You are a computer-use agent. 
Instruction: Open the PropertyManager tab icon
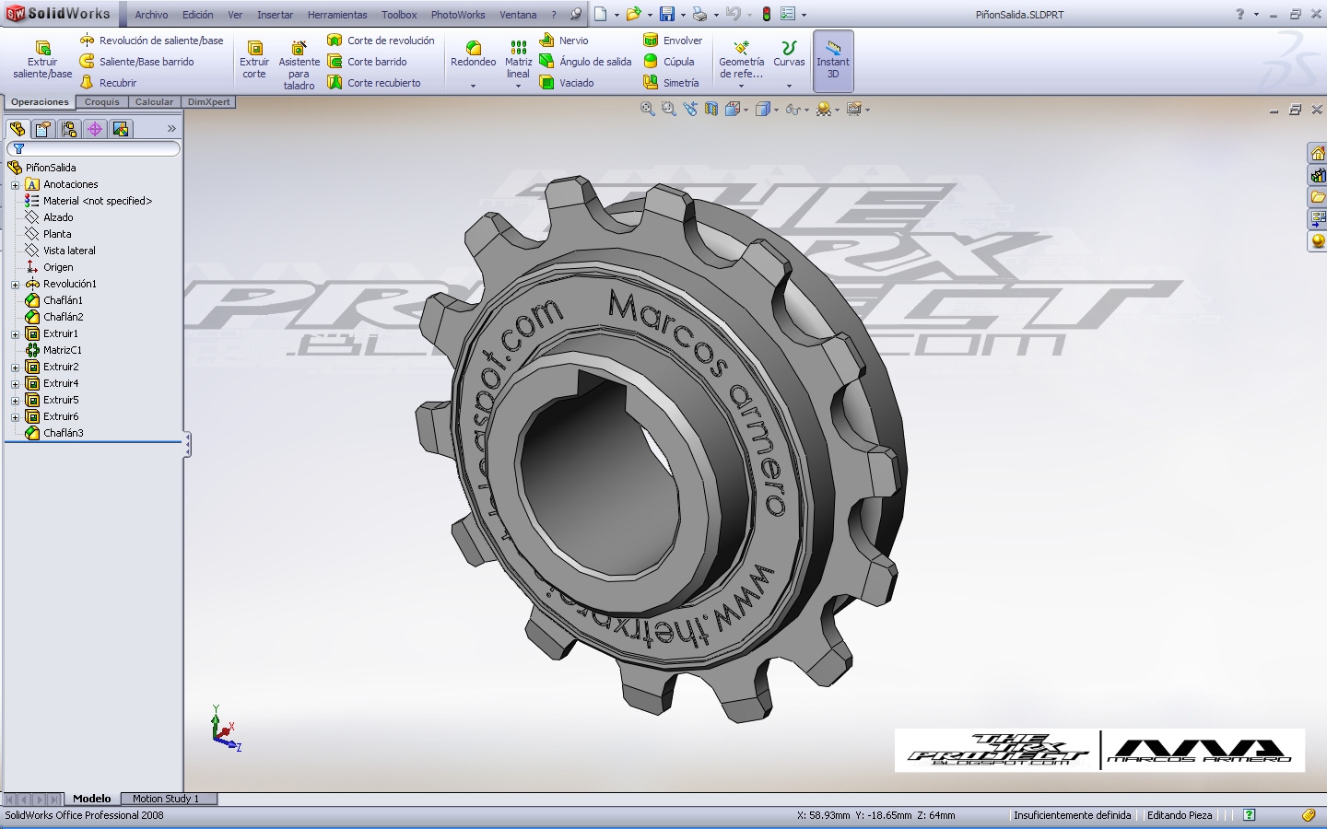point(43,129)
